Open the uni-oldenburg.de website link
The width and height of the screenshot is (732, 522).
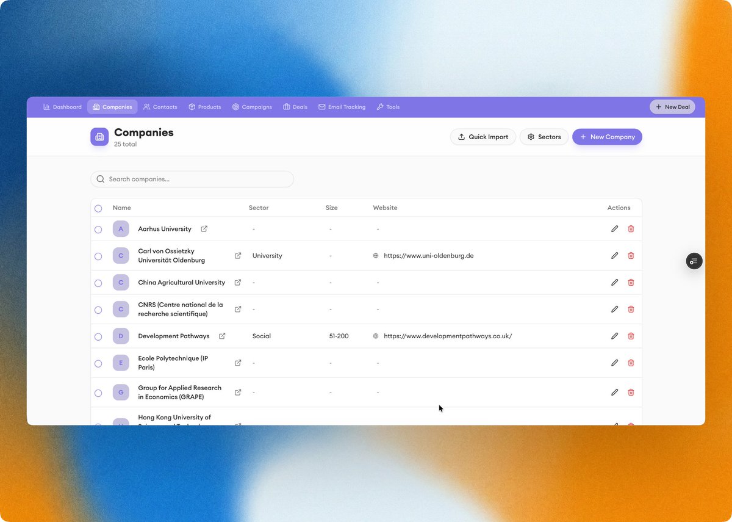coord(428,256)
